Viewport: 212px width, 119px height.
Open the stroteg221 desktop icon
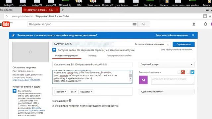tap(8, 3)
